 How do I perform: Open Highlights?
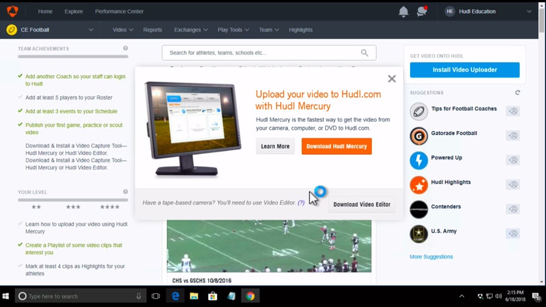(x=300, y=30)
